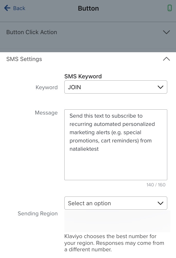
Task: Click the 140/160 character counter
Action: tap(155, 185)
